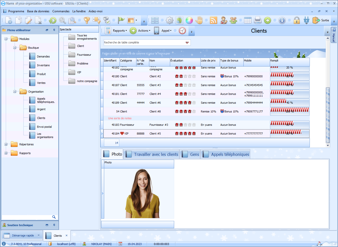This screenshot has height=247, width=338.
Task: Switch to the Gens tab
Action: point(190,154)
